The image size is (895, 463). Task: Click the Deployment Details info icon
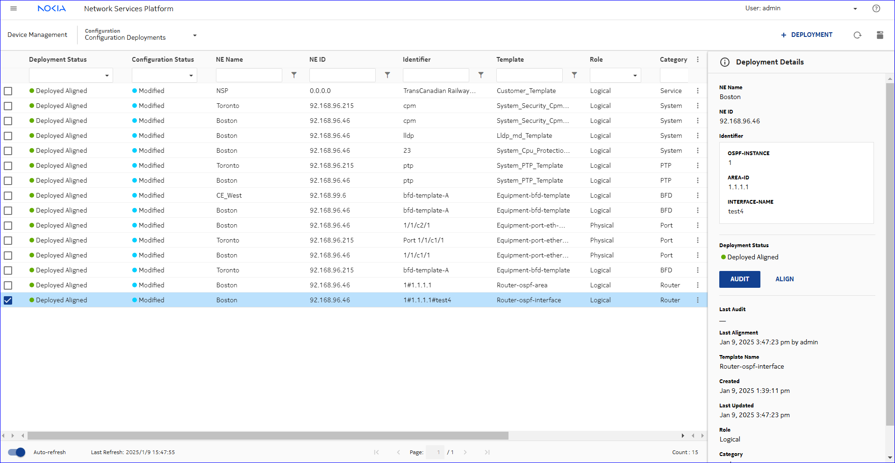[x=724, y=62]
